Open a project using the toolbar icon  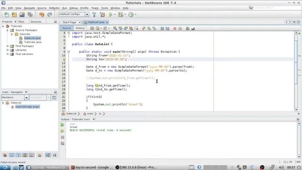pyautogui.click(x=22, y=15)
